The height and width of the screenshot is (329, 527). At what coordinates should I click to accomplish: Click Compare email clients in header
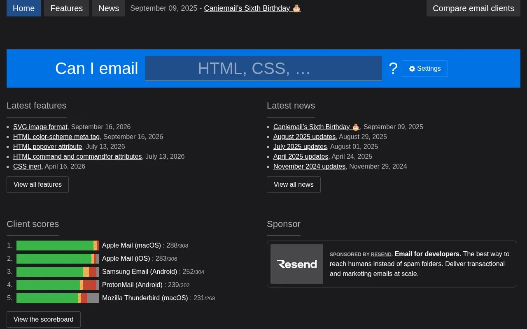coord(473,8)
